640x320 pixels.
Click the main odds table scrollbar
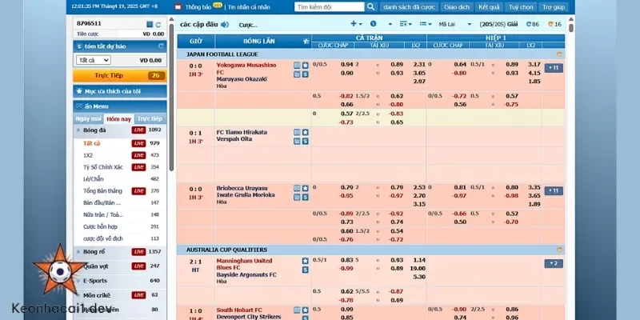click(571, 29)
